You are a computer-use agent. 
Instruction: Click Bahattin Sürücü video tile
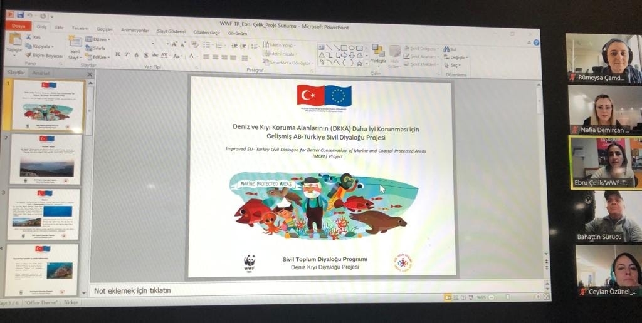608,217
